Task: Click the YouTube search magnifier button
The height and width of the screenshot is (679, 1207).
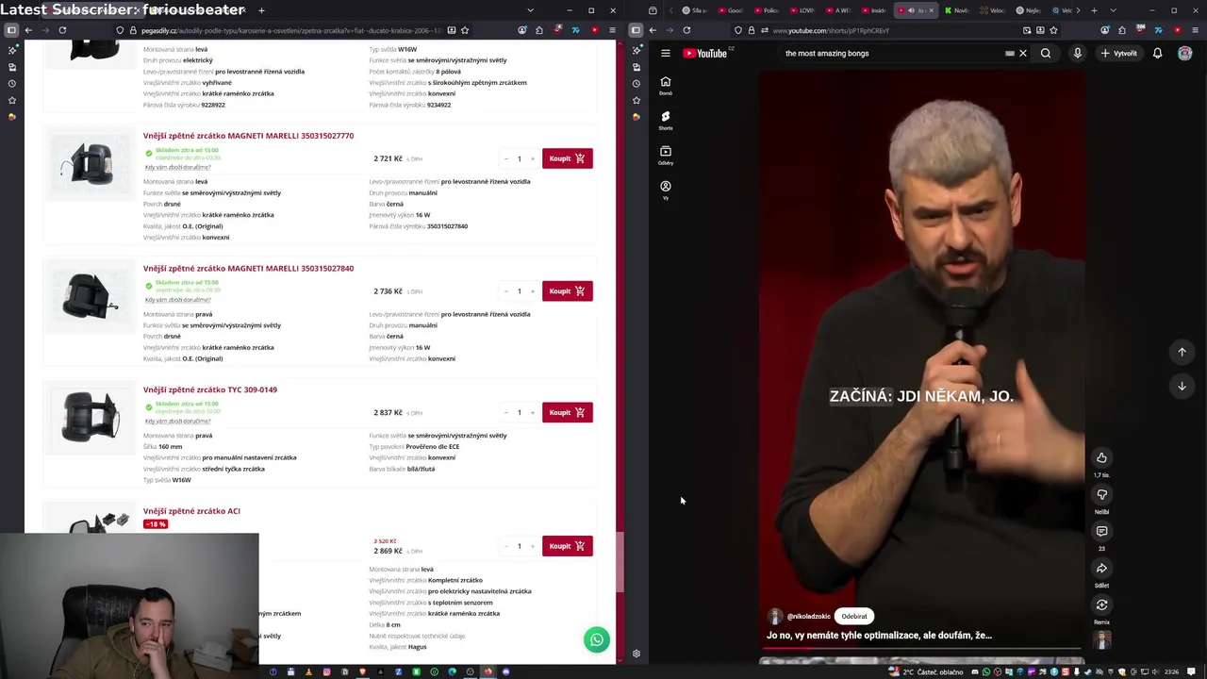Action: (1046, 54)
